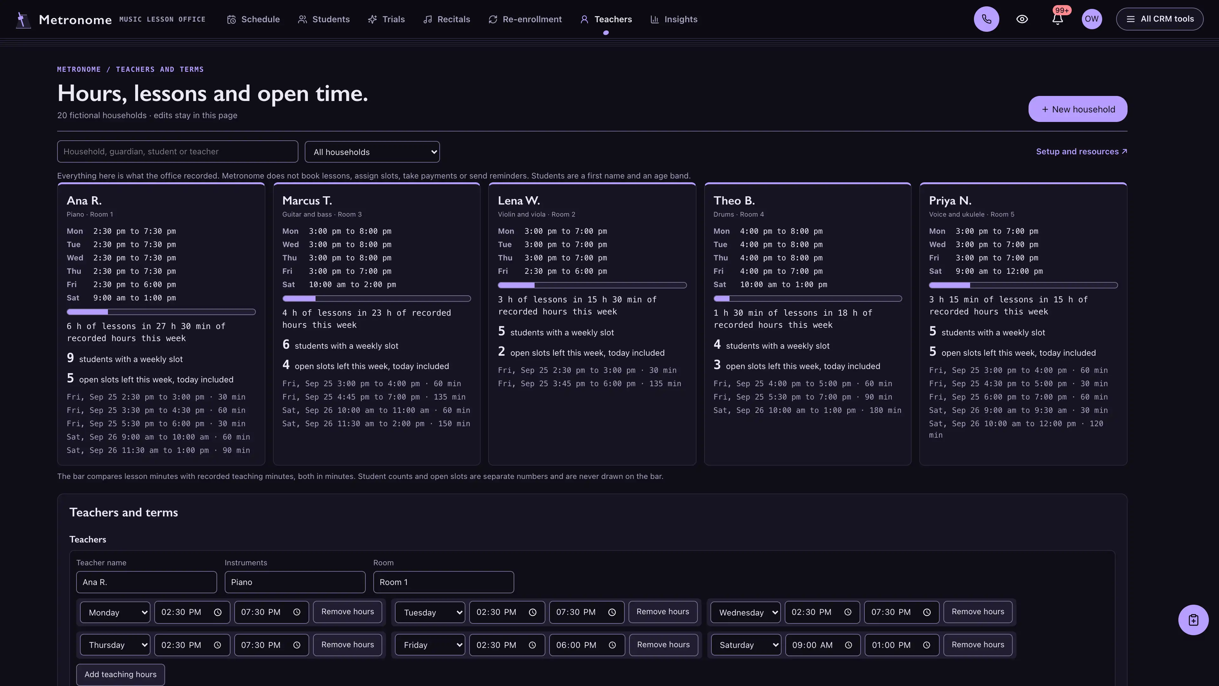Open the OW user avatar

(x=1092, y=19)
